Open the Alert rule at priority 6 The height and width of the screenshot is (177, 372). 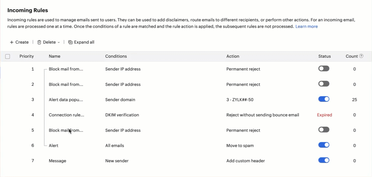(x=53, y=146)
